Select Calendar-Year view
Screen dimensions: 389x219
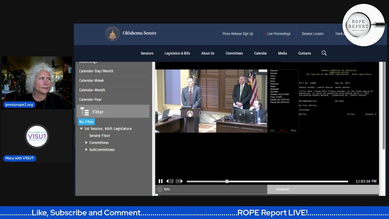pyautogui.click(x=90, y=99)
